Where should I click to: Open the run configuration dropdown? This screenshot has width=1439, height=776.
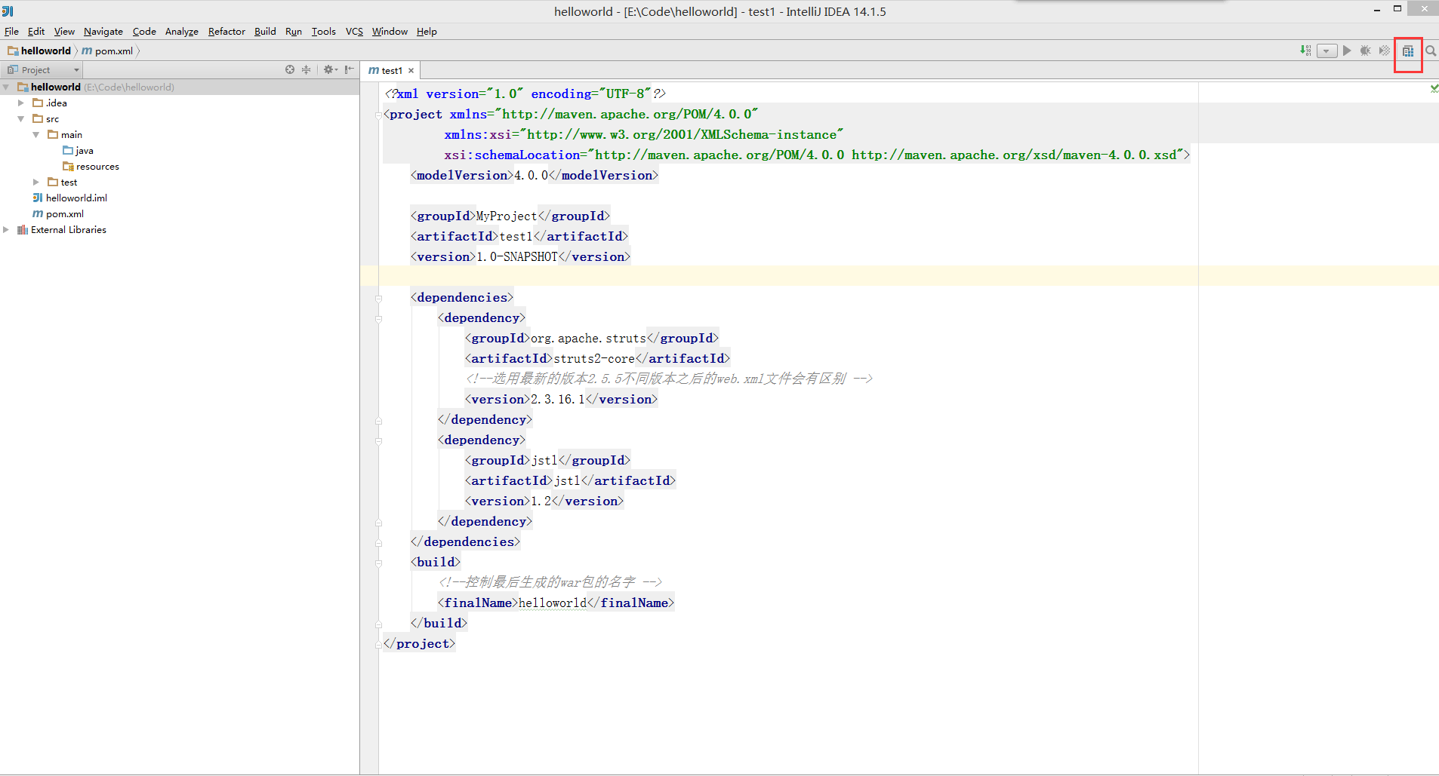(x=1327, y=51)
